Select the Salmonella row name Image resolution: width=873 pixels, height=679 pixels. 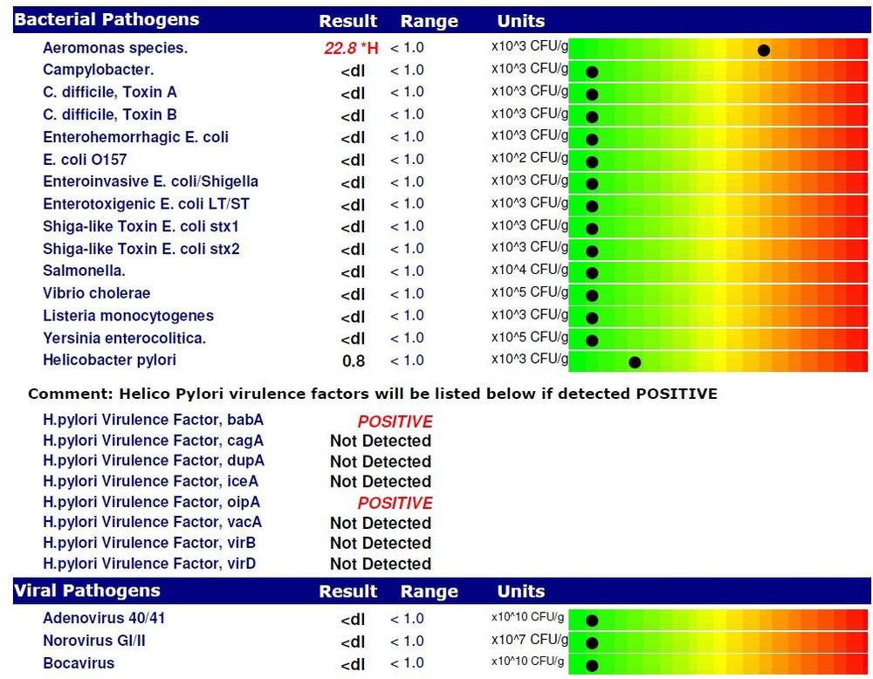point(84,271)
